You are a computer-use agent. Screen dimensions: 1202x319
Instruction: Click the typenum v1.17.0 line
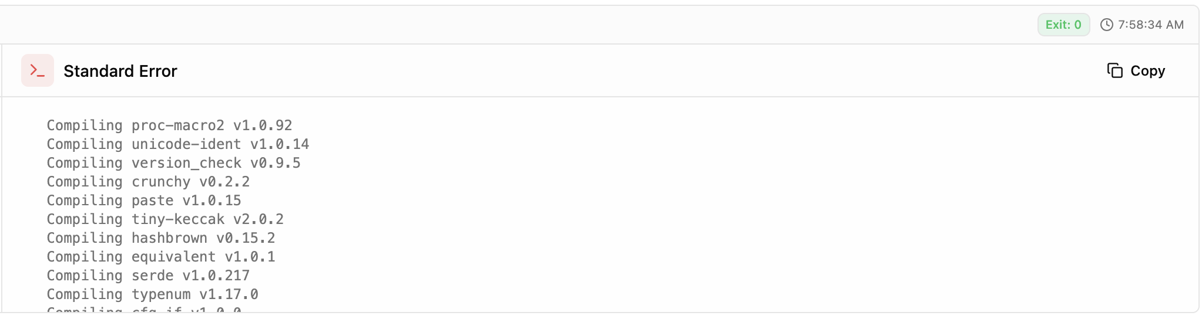[x=153, y=294]
